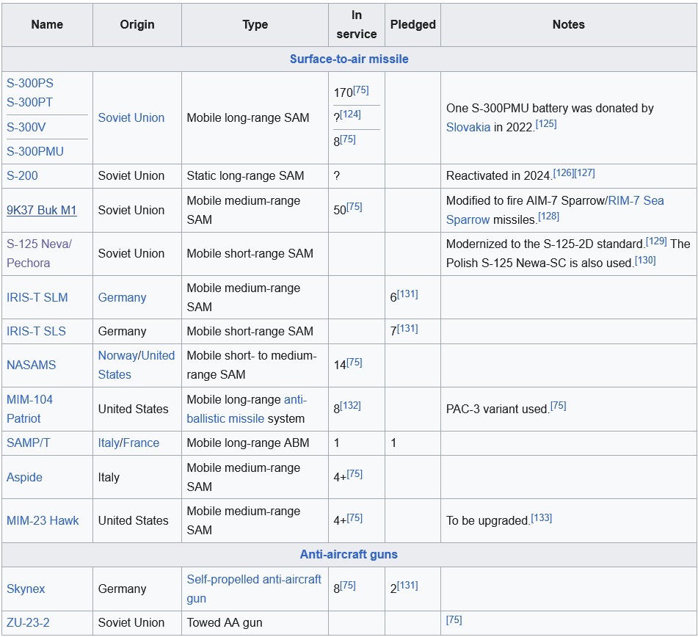Open the S-300PT link
This screenshot has height=637, width=698.
click(29, 103)
